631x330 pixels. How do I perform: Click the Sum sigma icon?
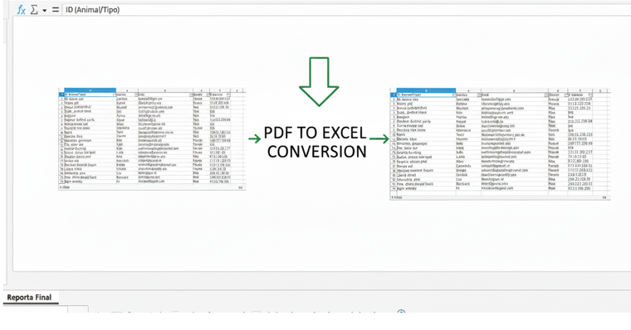point(34,10)
